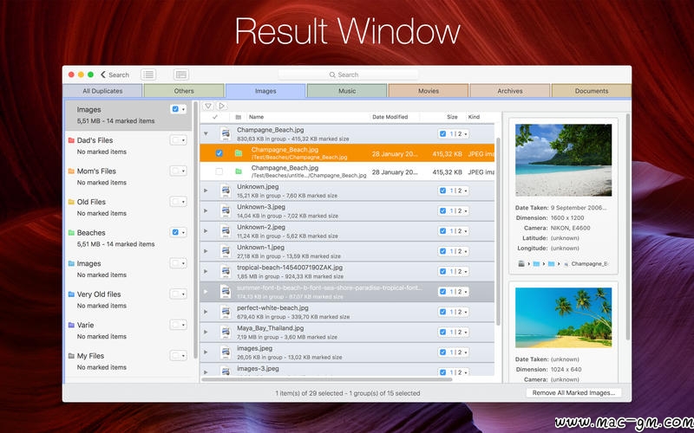
Task: Click the checkmark column header icon
Action: pos(215,117)
